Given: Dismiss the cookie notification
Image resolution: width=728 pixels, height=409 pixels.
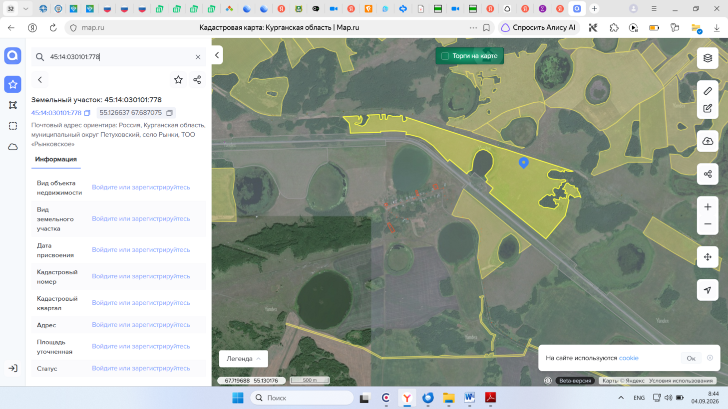Looking at the screenshot, I should [x=710, y=358].
